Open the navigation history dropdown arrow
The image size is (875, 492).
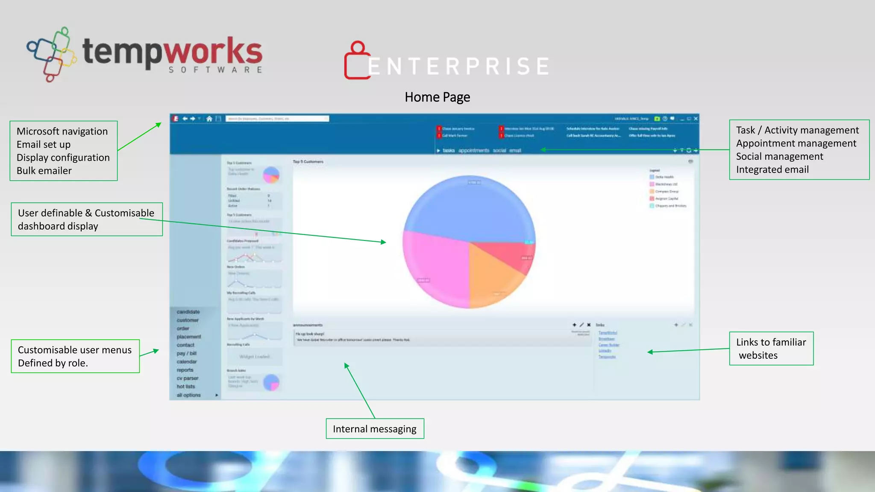pyautogui.click(x=200, y=119)
